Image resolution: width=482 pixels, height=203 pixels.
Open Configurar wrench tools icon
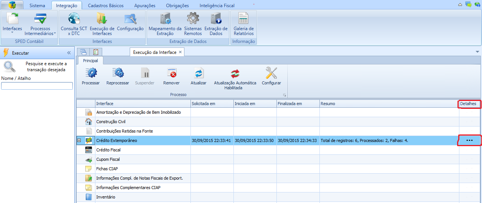[271, 73]
